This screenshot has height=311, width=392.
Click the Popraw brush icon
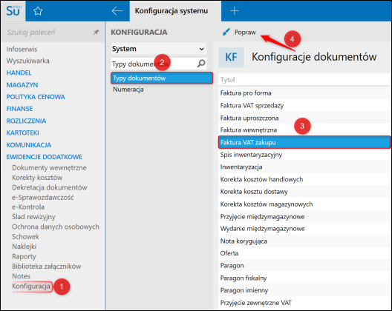click(x=226, y=32)
